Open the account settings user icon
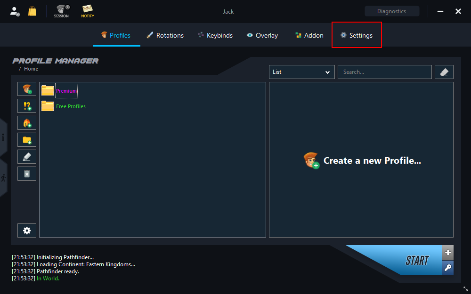 point(15,11)
